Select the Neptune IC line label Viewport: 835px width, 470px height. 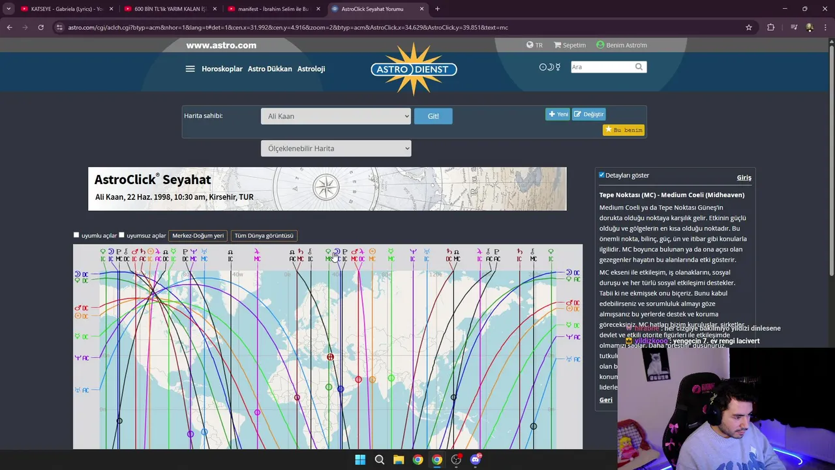point(412,255)
